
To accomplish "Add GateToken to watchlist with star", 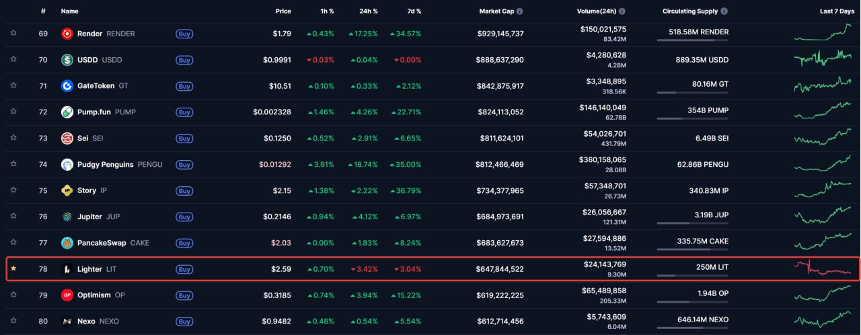I will [x=13, y=85].
